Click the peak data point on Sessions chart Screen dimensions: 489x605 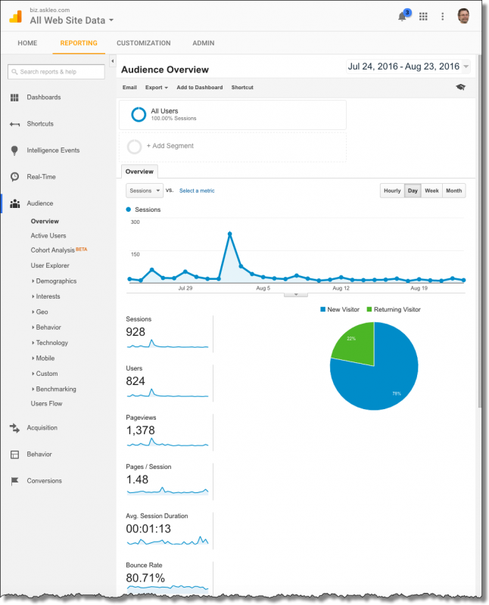(230, 234)
